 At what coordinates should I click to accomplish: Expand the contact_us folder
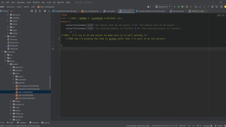11,104
